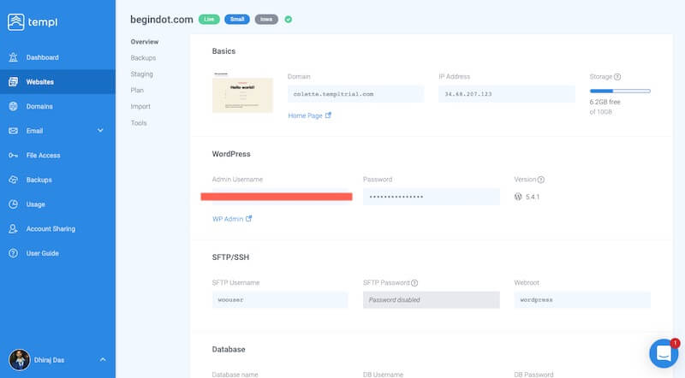
Task: Click the Small plan badge
Action: tap(237, 19)
